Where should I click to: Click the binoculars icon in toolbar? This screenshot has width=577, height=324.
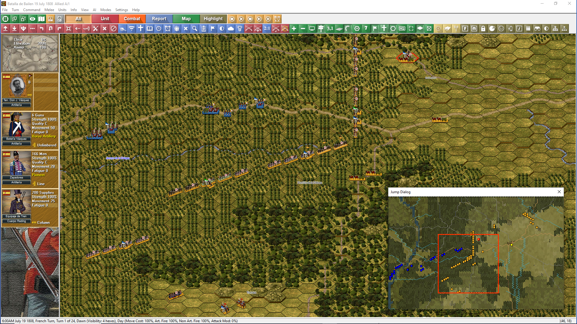(537, 28)
